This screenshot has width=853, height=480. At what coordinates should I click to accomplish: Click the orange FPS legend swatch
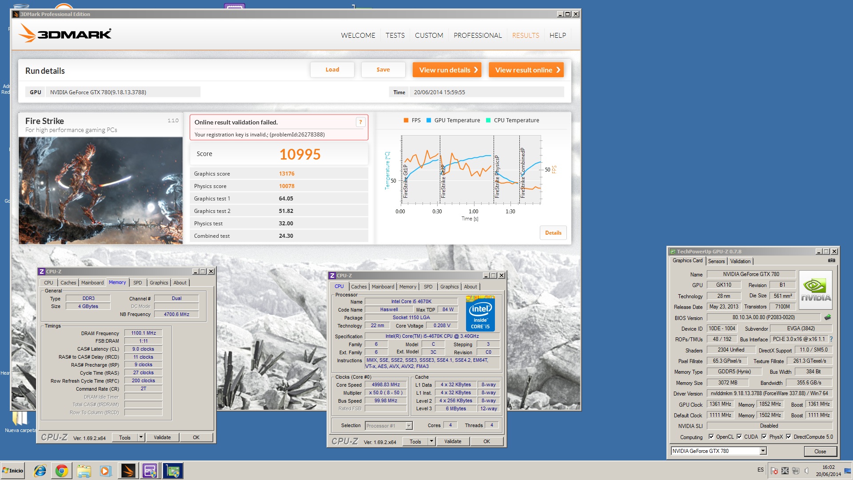pyautogui.click(x=406, y=120)
